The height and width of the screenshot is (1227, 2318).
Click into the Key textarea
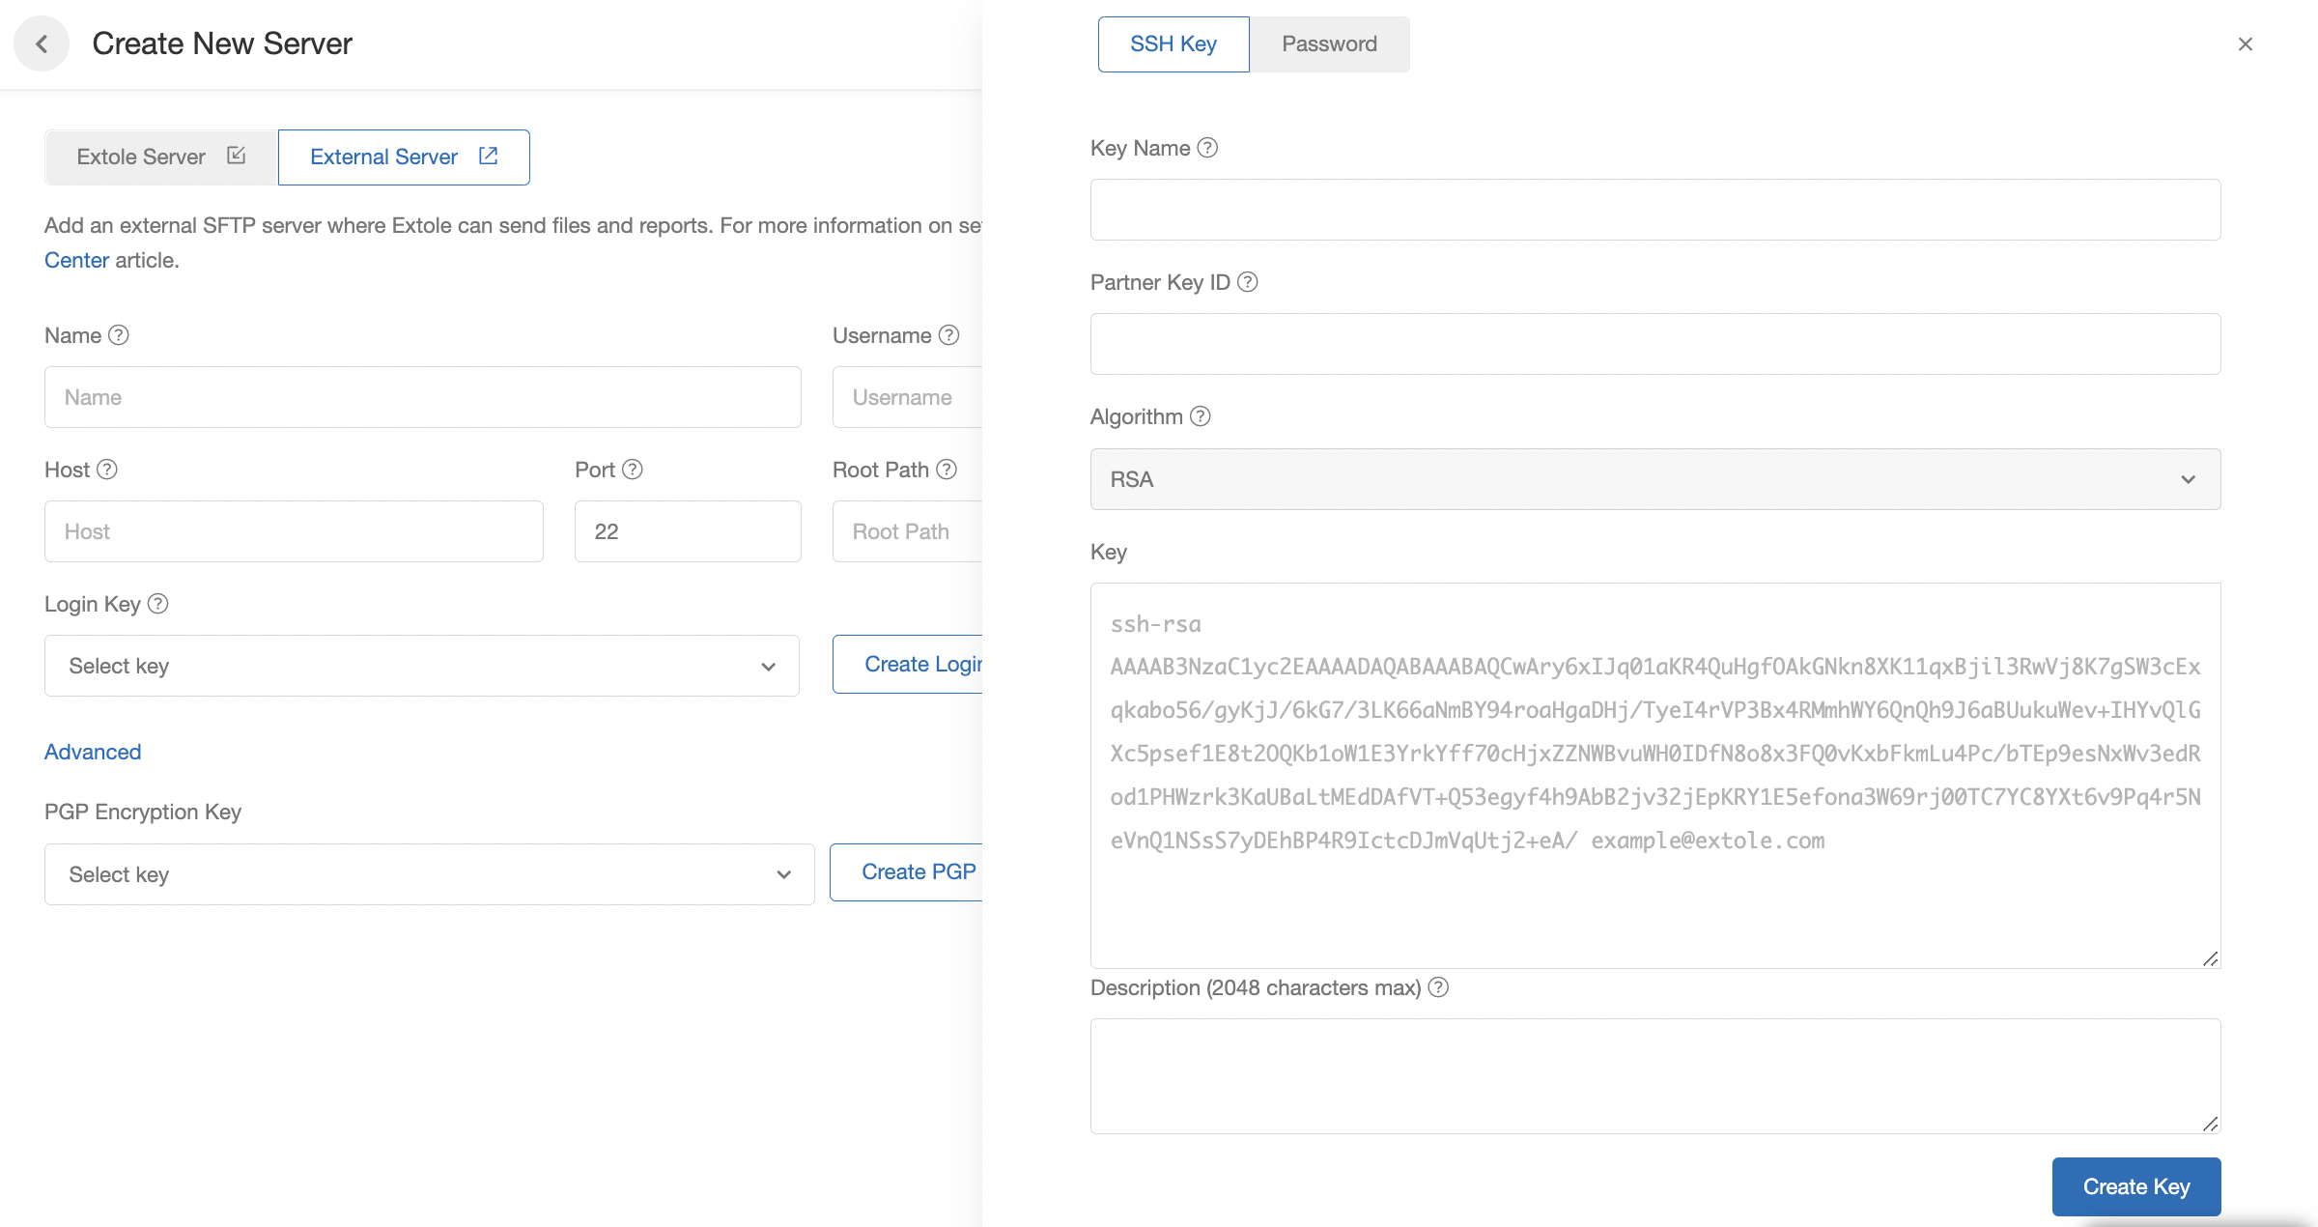coord(1655,776)
